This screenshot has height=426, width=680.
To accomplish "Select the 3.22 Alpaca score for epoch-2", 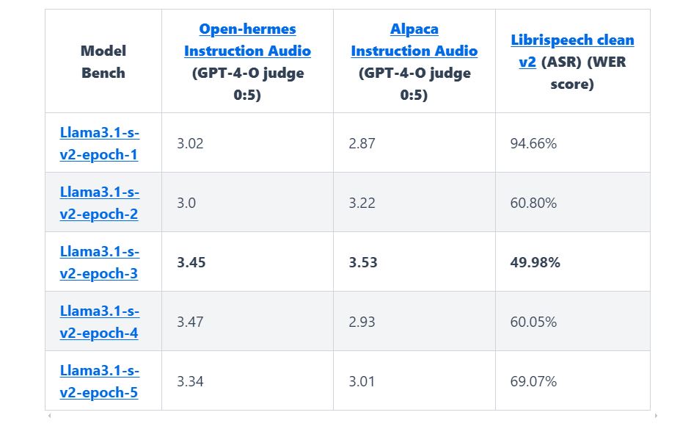I will pos(362,203).
